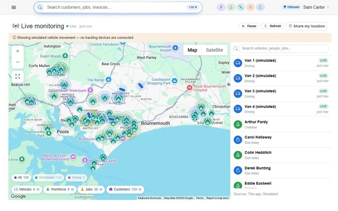Select the Owing 0 filter chip
Viewport: 338px width, 211px height.
76,178
